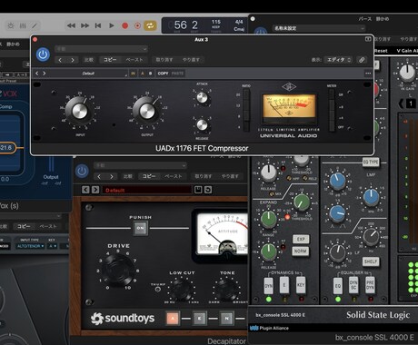418x345 pixels.
Task: Set the 1176 meter to GR
Action: tap(332, 94)
